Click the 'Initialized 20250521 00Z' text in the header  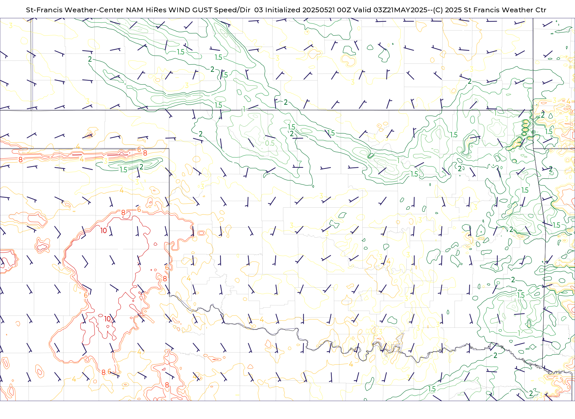pyautogui.click(x=308, y=10)
